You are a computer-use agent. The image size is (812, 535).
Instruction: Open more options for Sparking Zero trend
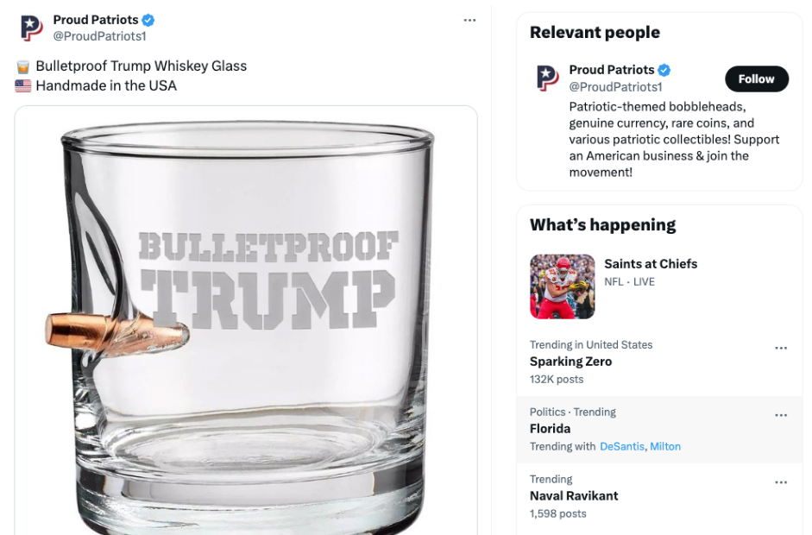coord(781,348)
